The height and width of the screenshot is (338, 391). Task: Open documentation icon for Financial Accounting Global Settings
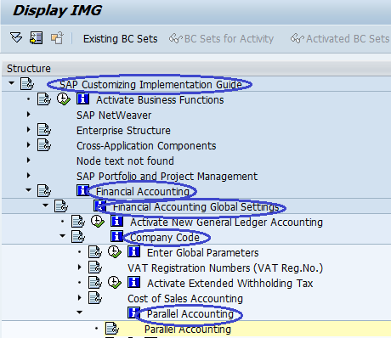click(61, 206)
